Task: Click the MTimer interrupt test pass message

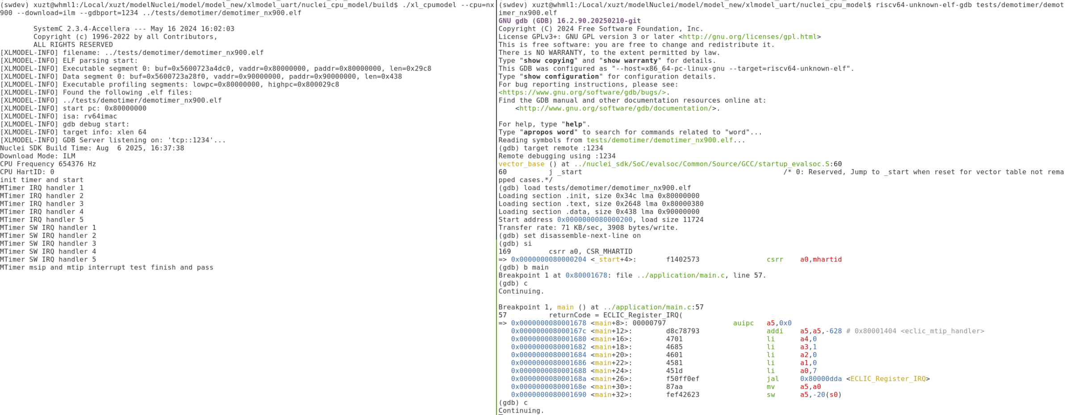Action: [x=107, y=267]
